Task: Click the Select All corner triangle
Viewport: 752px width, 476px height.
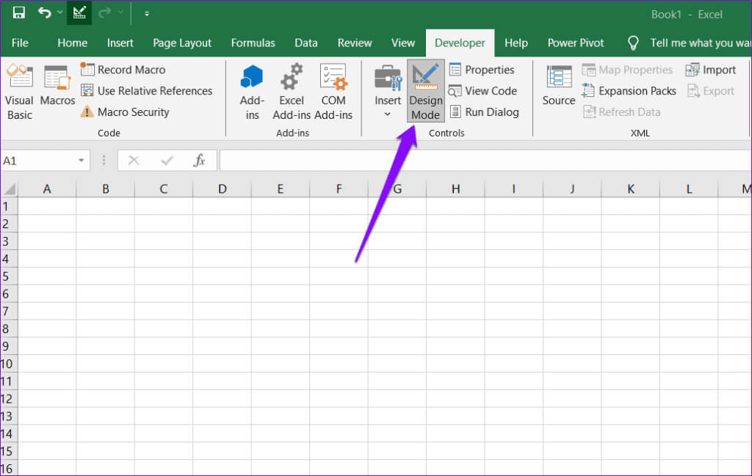Action: [9, 188]
